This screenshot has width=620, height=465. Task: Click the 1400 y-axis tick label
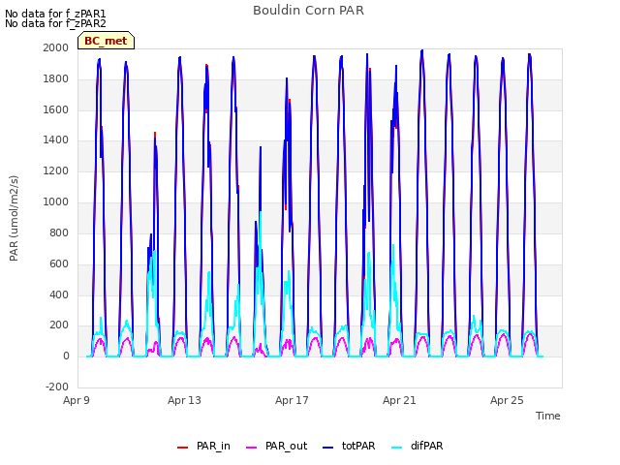coord(56,139)
